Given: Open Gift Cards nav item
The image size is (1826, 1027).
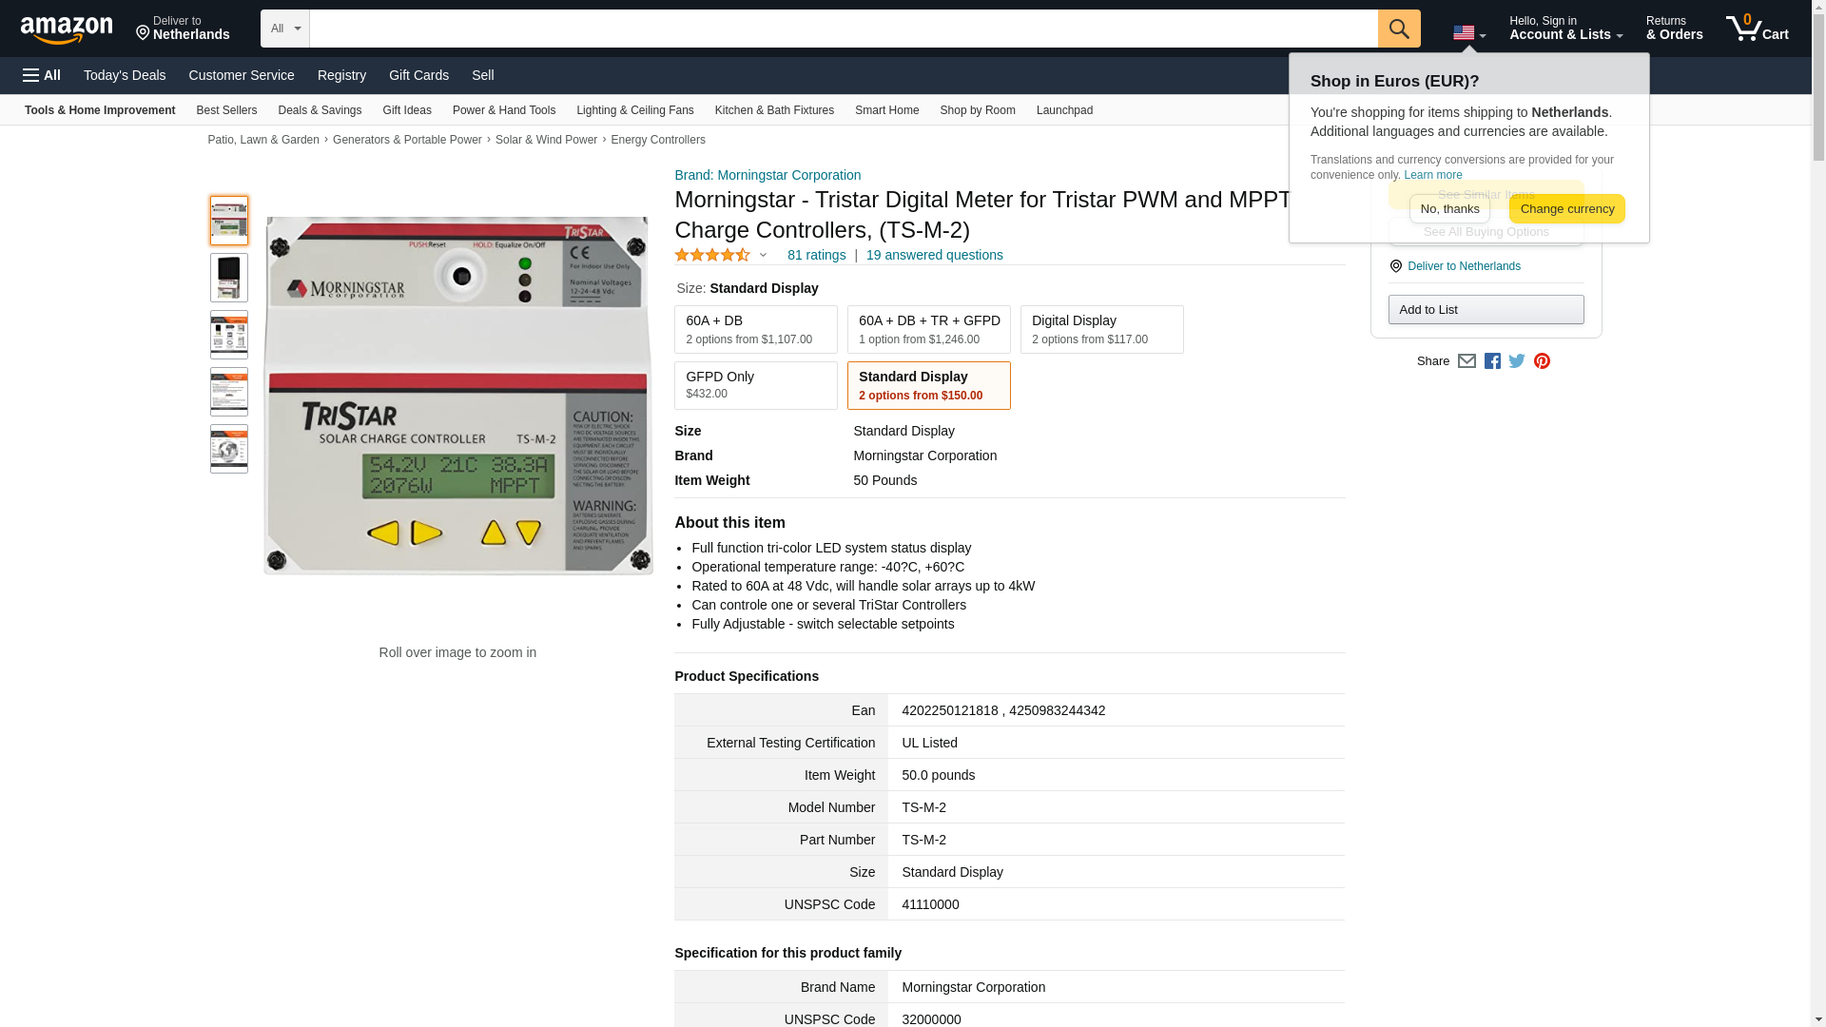Looking at the screenshot, I should (x=418, y=75).
